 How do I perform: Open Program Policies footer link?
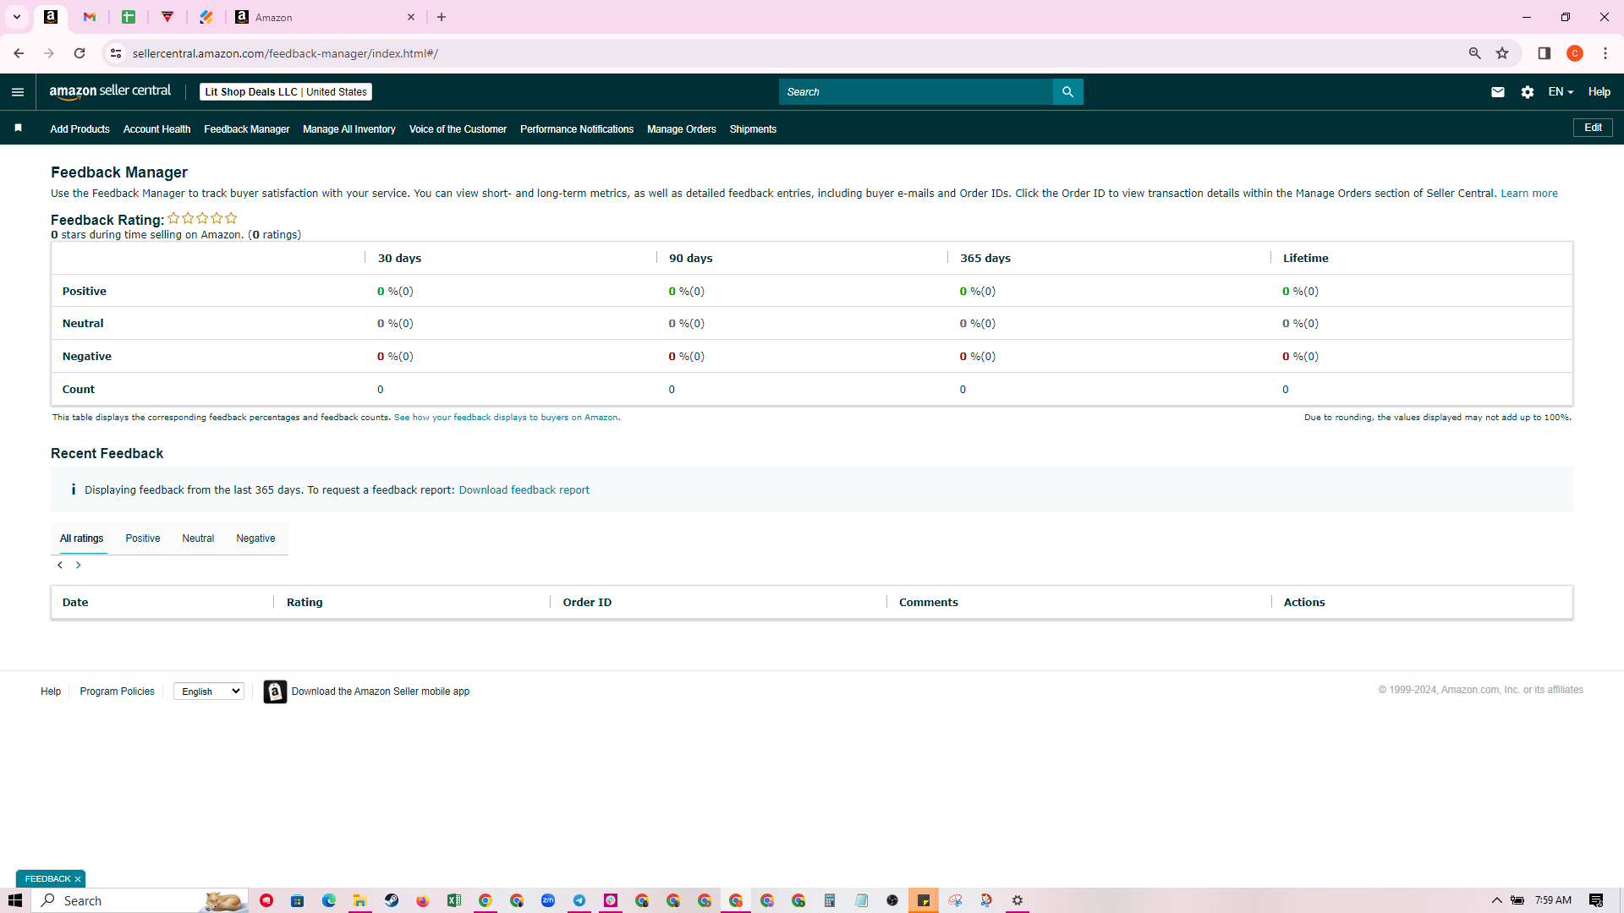(x=117, y=692)
